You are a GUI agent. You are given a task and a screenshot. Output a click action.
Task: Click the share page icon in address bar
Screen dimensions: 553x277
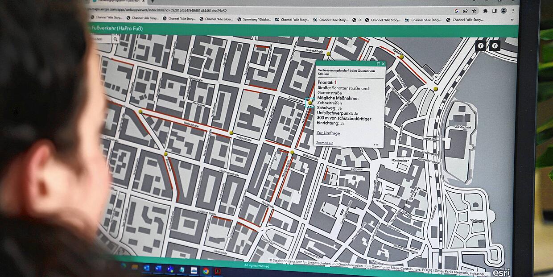pos(465,11)
